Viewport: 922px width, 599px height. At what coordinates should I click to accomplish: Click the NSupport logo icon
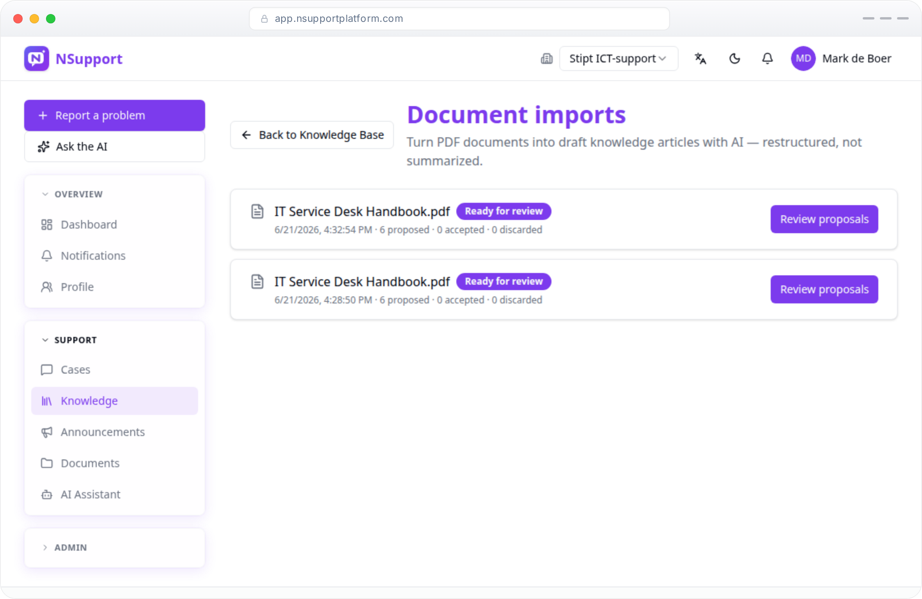point(37,59)
